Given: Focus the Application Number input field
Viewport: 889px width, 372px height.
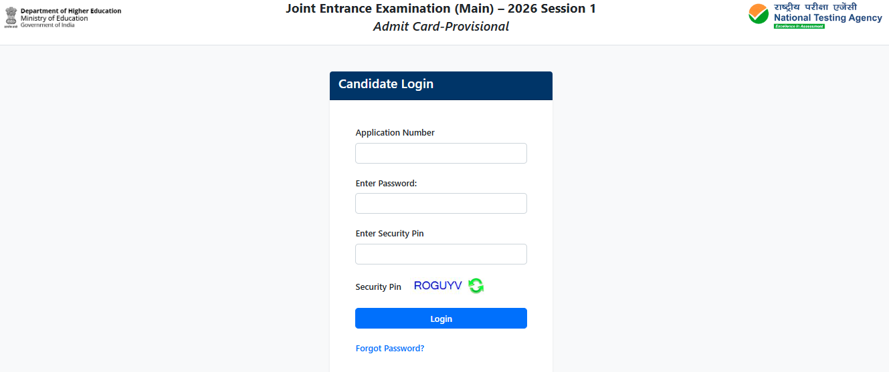Looking at the screenshot, I should click(x=441, y=154).
